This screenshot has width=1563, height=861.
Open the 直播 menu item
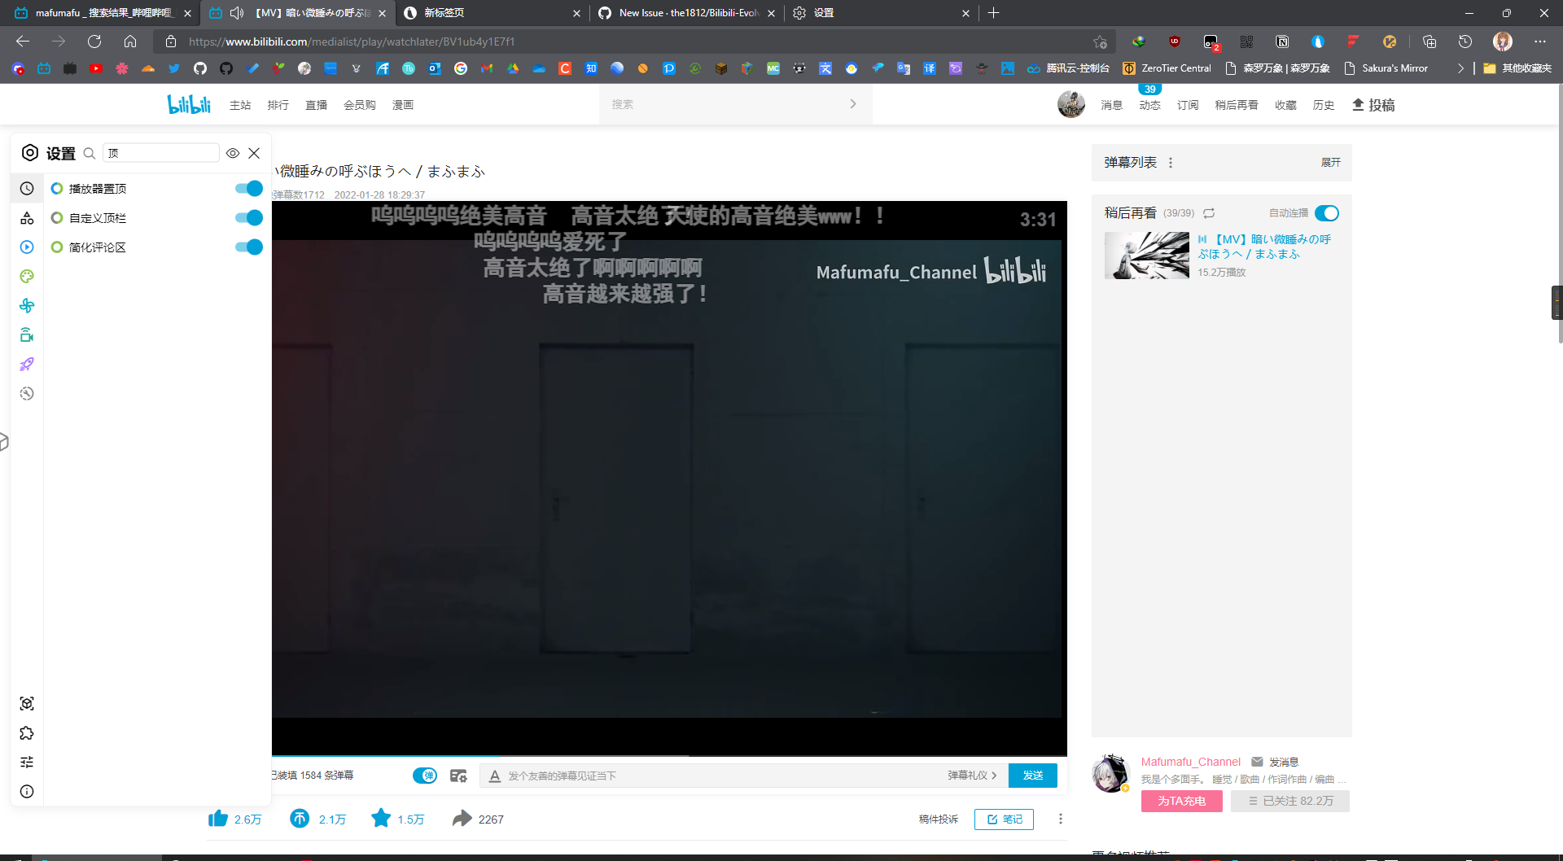(316, 105)
